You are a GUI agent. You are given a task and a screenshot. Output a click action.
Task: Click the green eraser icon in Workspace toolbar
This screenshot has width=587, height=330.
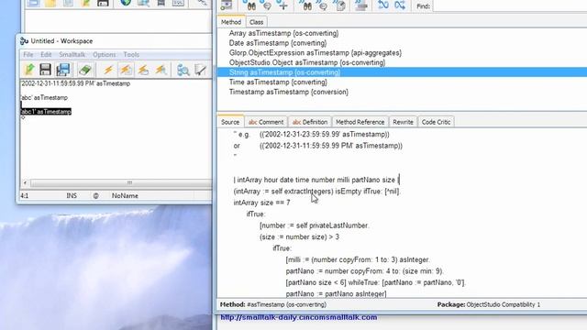click(85, 70)
